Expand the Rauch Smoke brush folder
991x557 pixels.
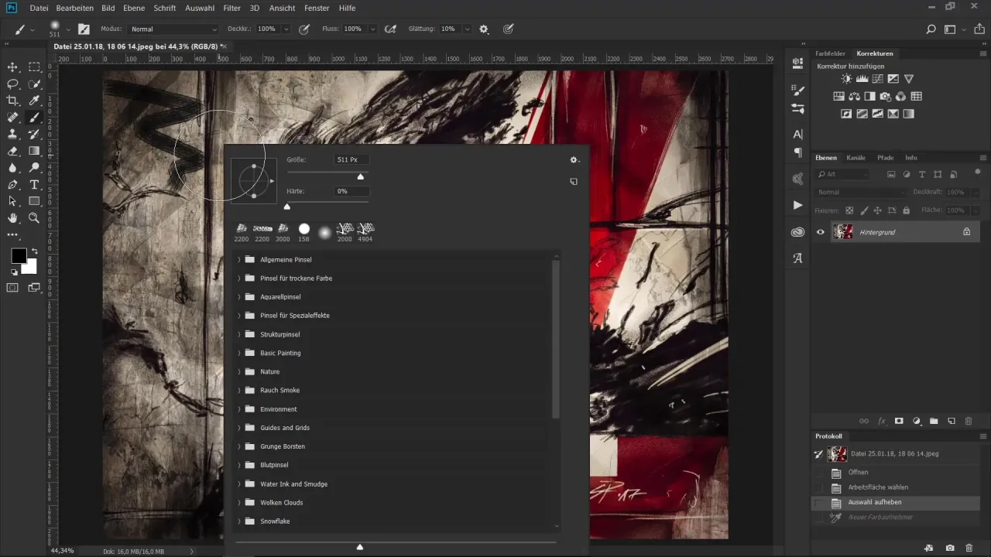[239, 391]
